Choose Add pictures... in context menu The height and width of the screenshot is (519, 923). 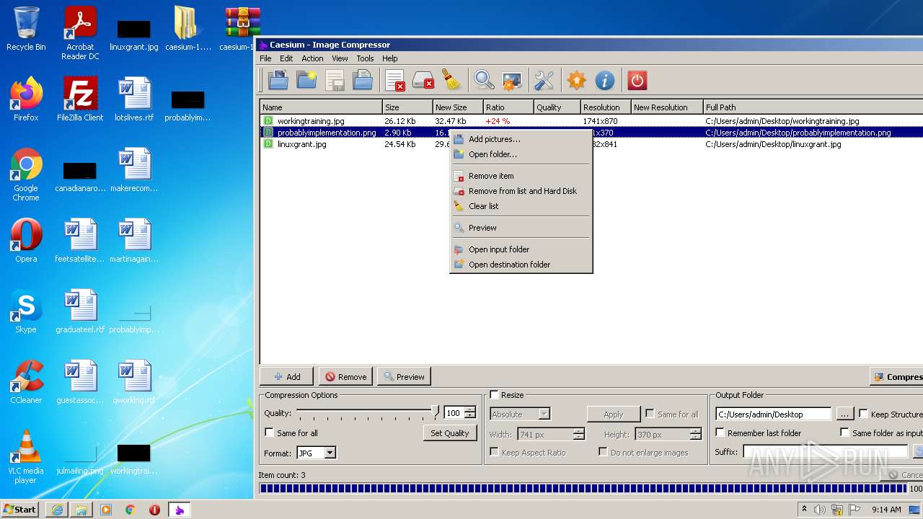point(521,139)
